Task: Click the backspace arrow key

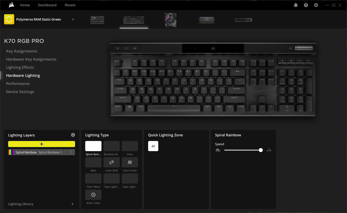Action: [237, 72]
